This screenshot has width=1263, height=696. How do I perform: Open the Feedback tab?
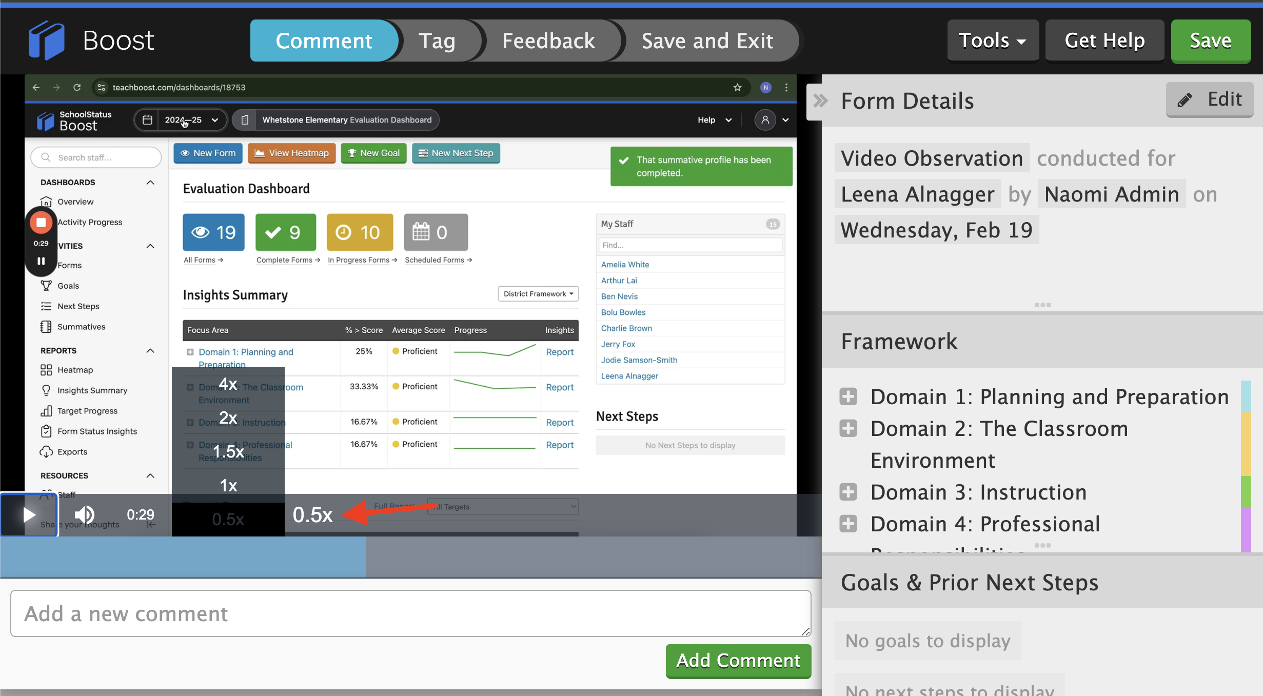coord(548,41)
